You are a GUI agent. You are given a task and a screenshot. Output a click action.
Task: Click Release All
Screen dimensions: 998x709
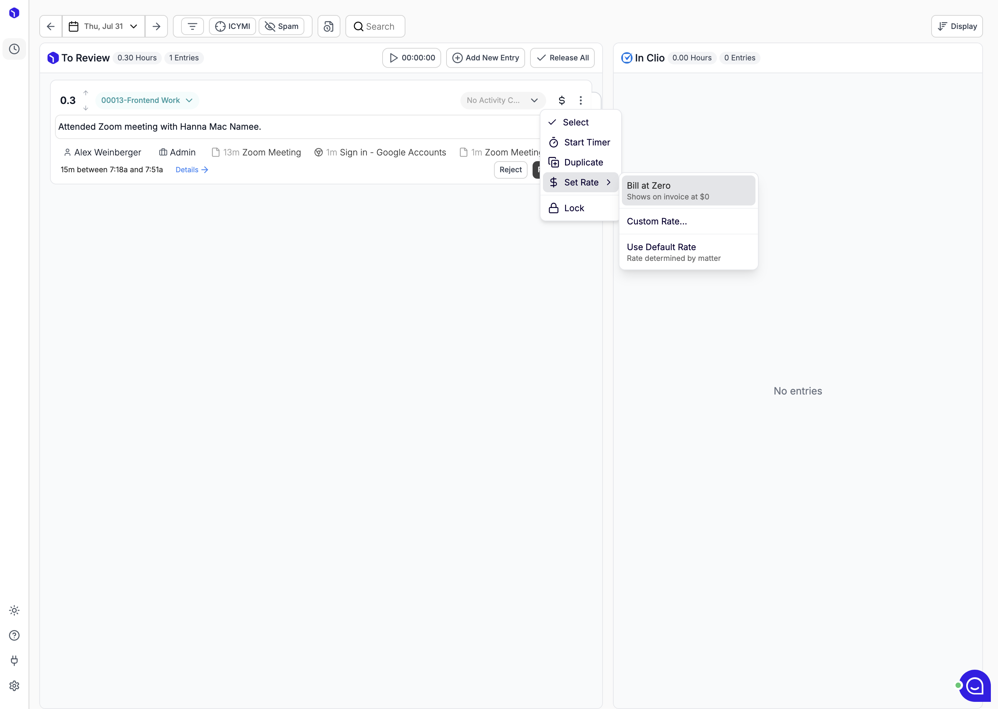(563, 58)
